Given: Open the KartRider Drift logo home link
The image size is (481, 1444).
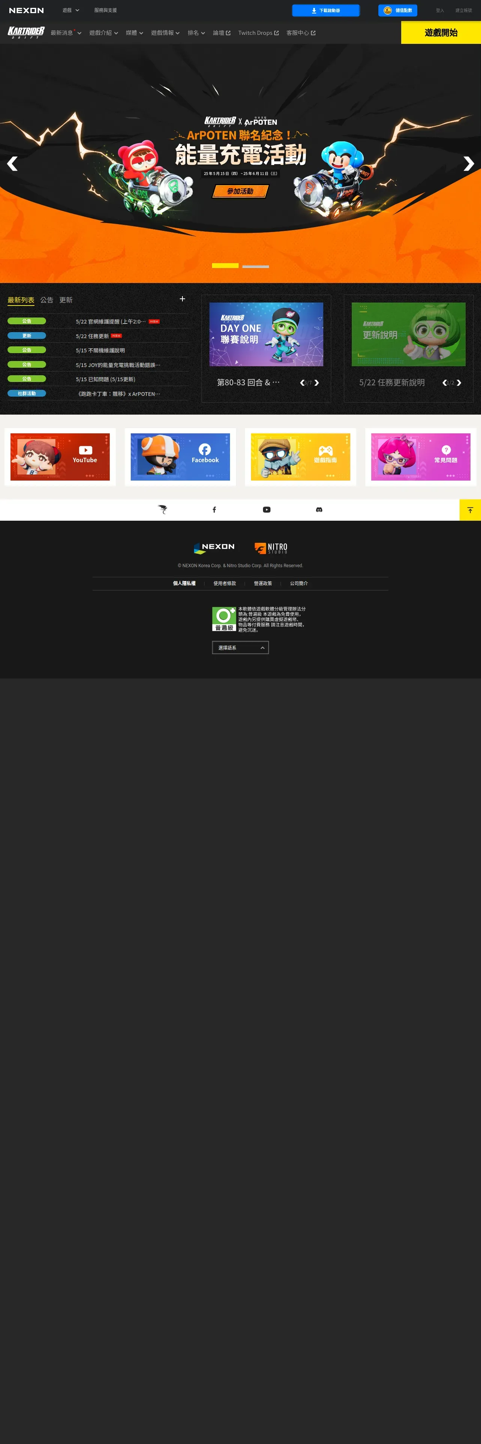Looking at the screenshot, I should (x=26, y=33).
